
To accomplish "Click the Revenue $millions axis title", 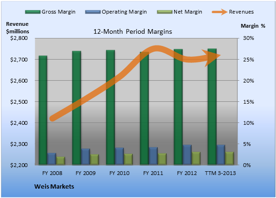I will pyautogui.click(x=17, y=28).
